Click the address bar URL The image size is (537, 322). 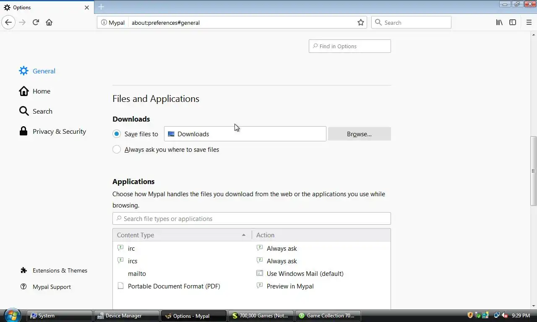coord(166,23)
